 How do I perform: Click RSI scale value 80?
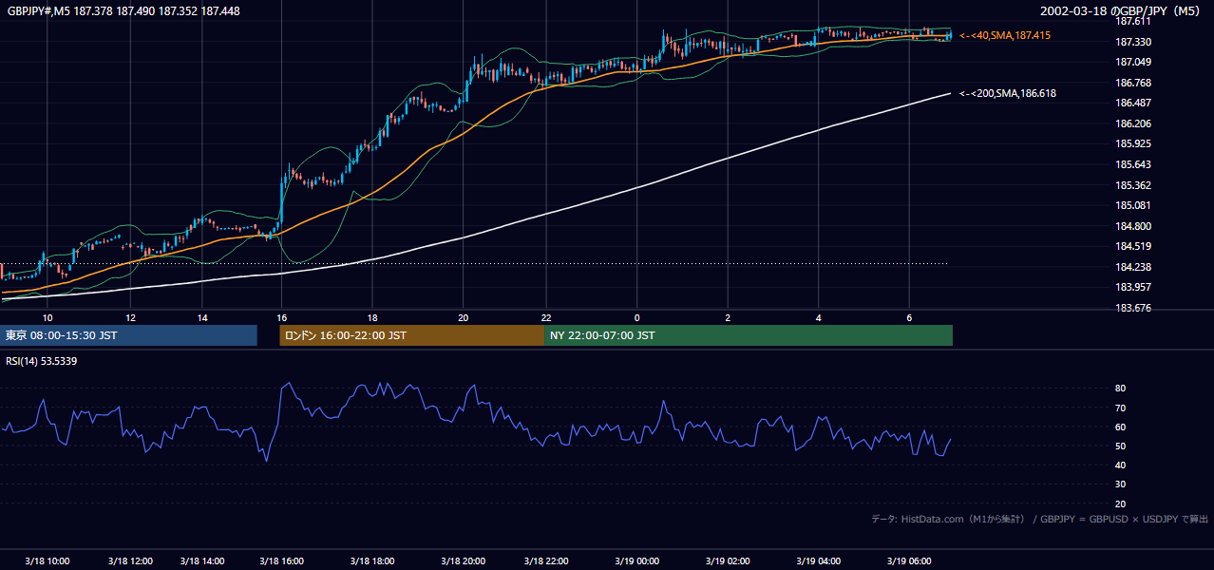(x=1121, y=389)
